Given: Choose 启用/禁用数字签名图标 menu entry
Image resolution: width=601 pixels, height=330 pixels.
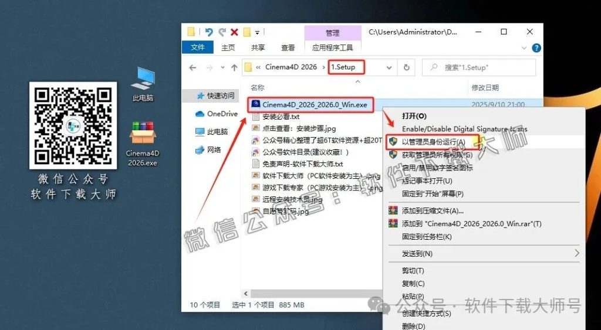Looking at the screenshot, I should (437, 168).
